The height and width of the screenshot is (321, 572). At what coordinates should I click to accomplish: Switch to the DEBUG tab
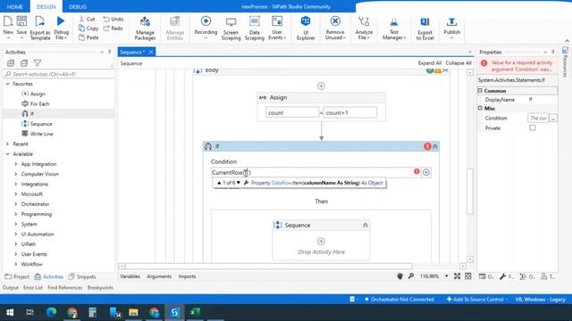point(78,6)
